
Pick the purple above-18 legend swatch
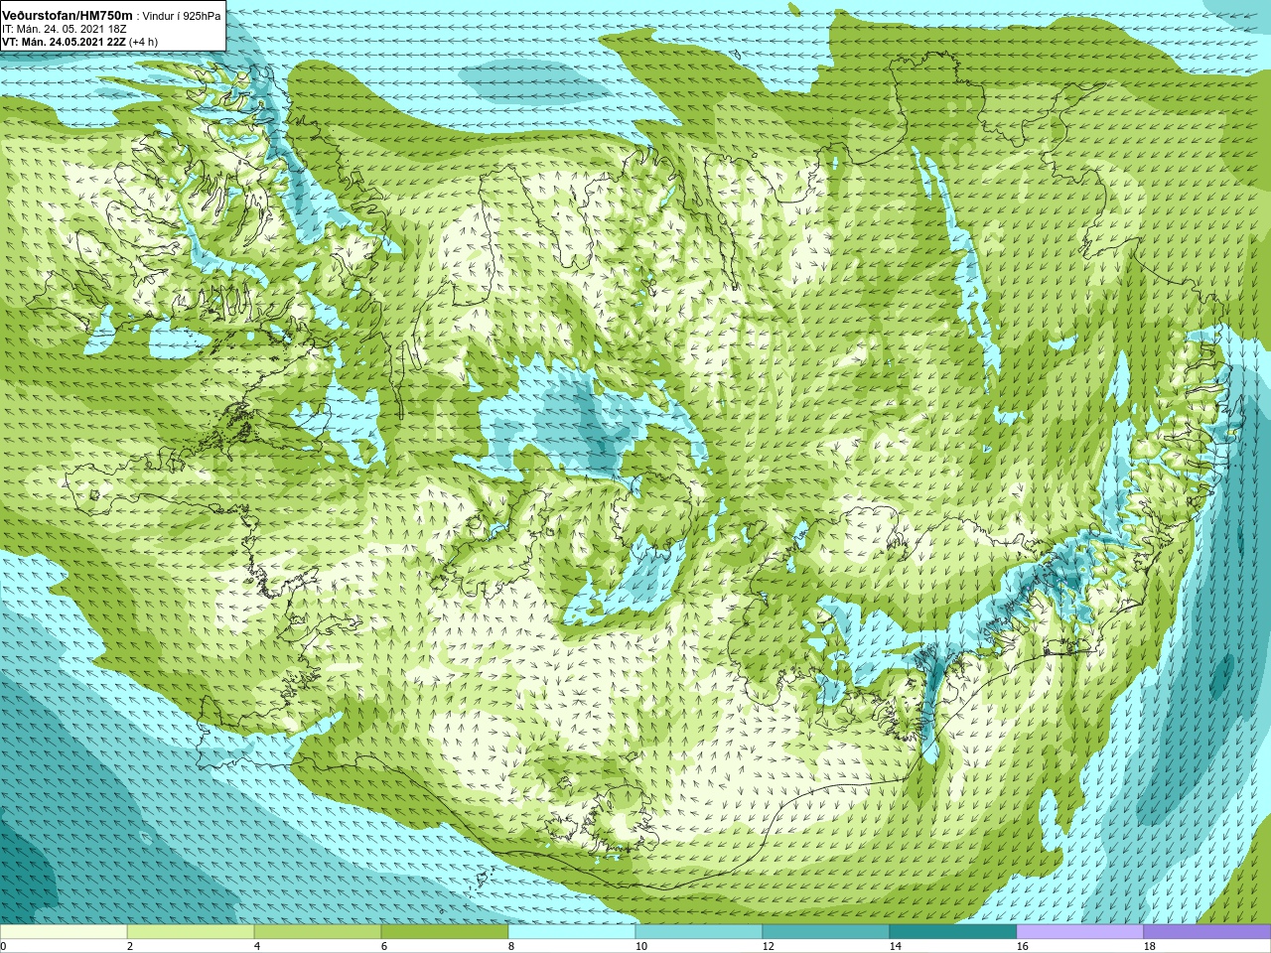click(1207, 932)
